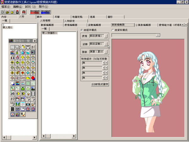Open the 檔案(F) menu
189x142 pixels.
[x=6, y=7]
